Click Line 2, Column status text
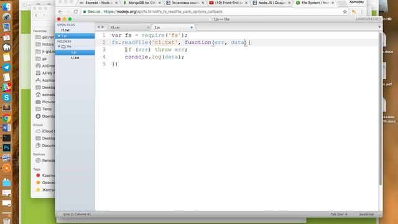 coord(77,214)
